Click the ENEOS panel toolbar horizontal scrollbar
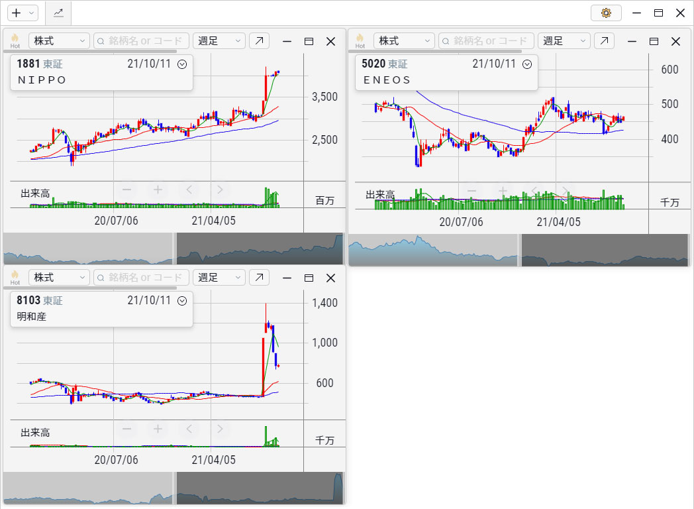Screen dimensions: 694x509 435,52
